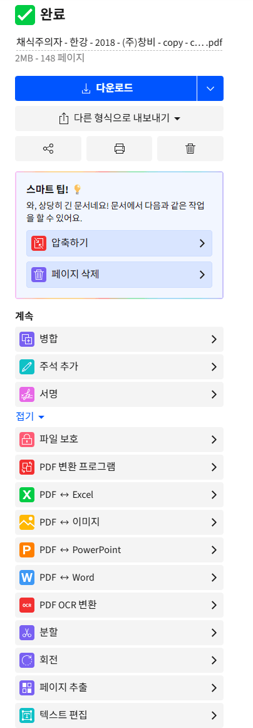Open 다른 형식으로 내보내기 dropdown

pyautogui.click(x=119, y=119)
